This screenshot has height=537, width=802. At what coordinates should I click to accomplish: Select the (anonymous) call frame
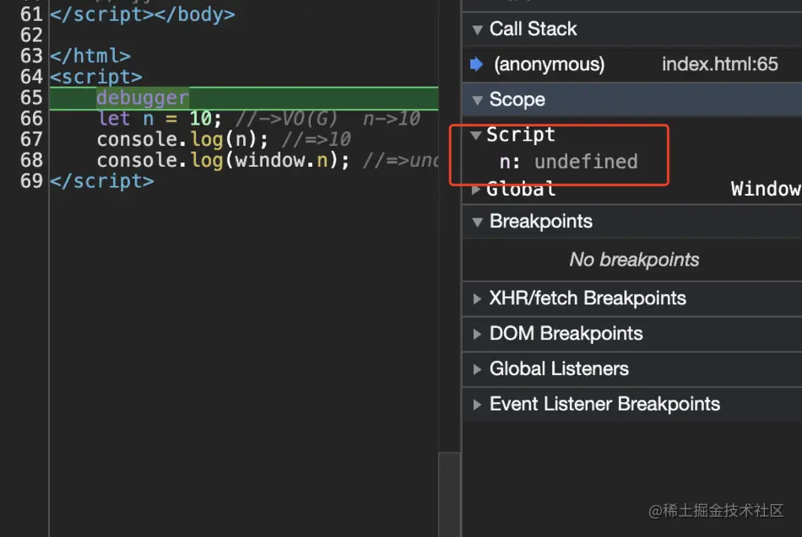coord(549,65)
